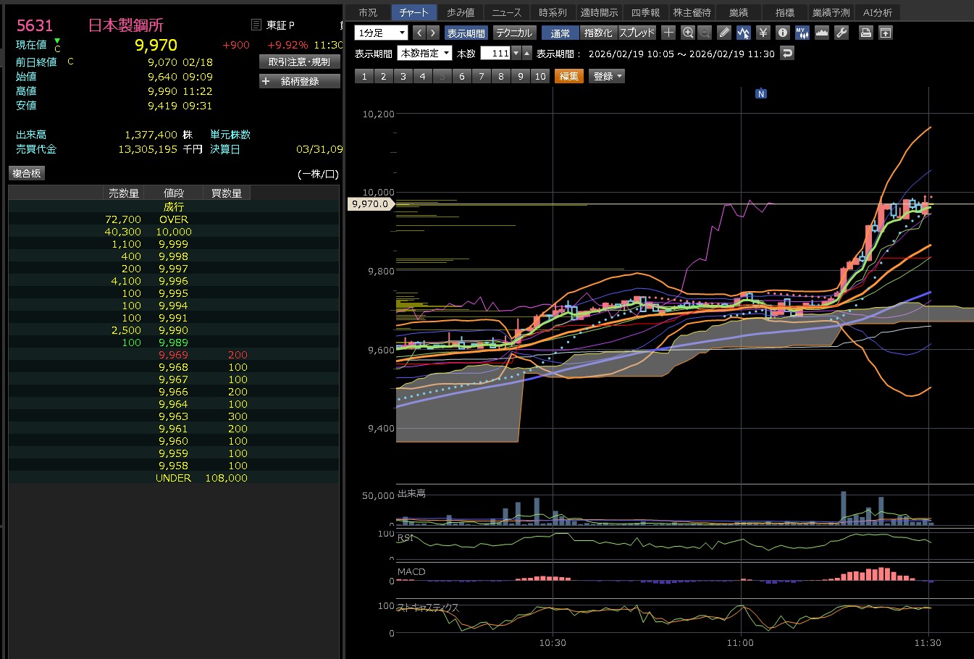The width and height of the screenshot is (974, 659).
Task: Click the 本数 bar count input field
Action: (x=496, y=54)
